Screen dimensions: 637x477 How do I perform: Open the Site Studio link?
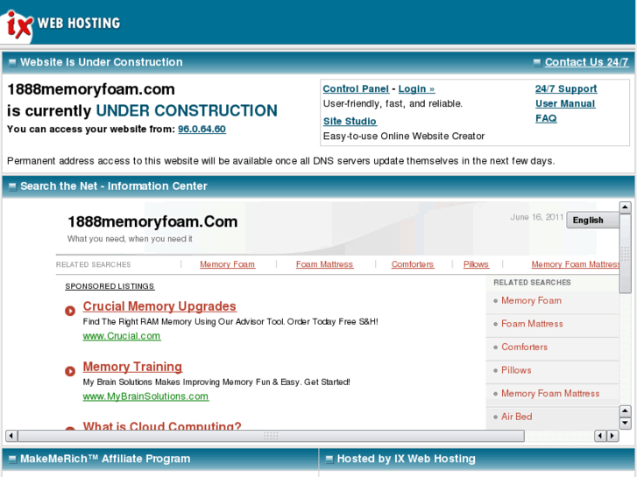(350, 121)
